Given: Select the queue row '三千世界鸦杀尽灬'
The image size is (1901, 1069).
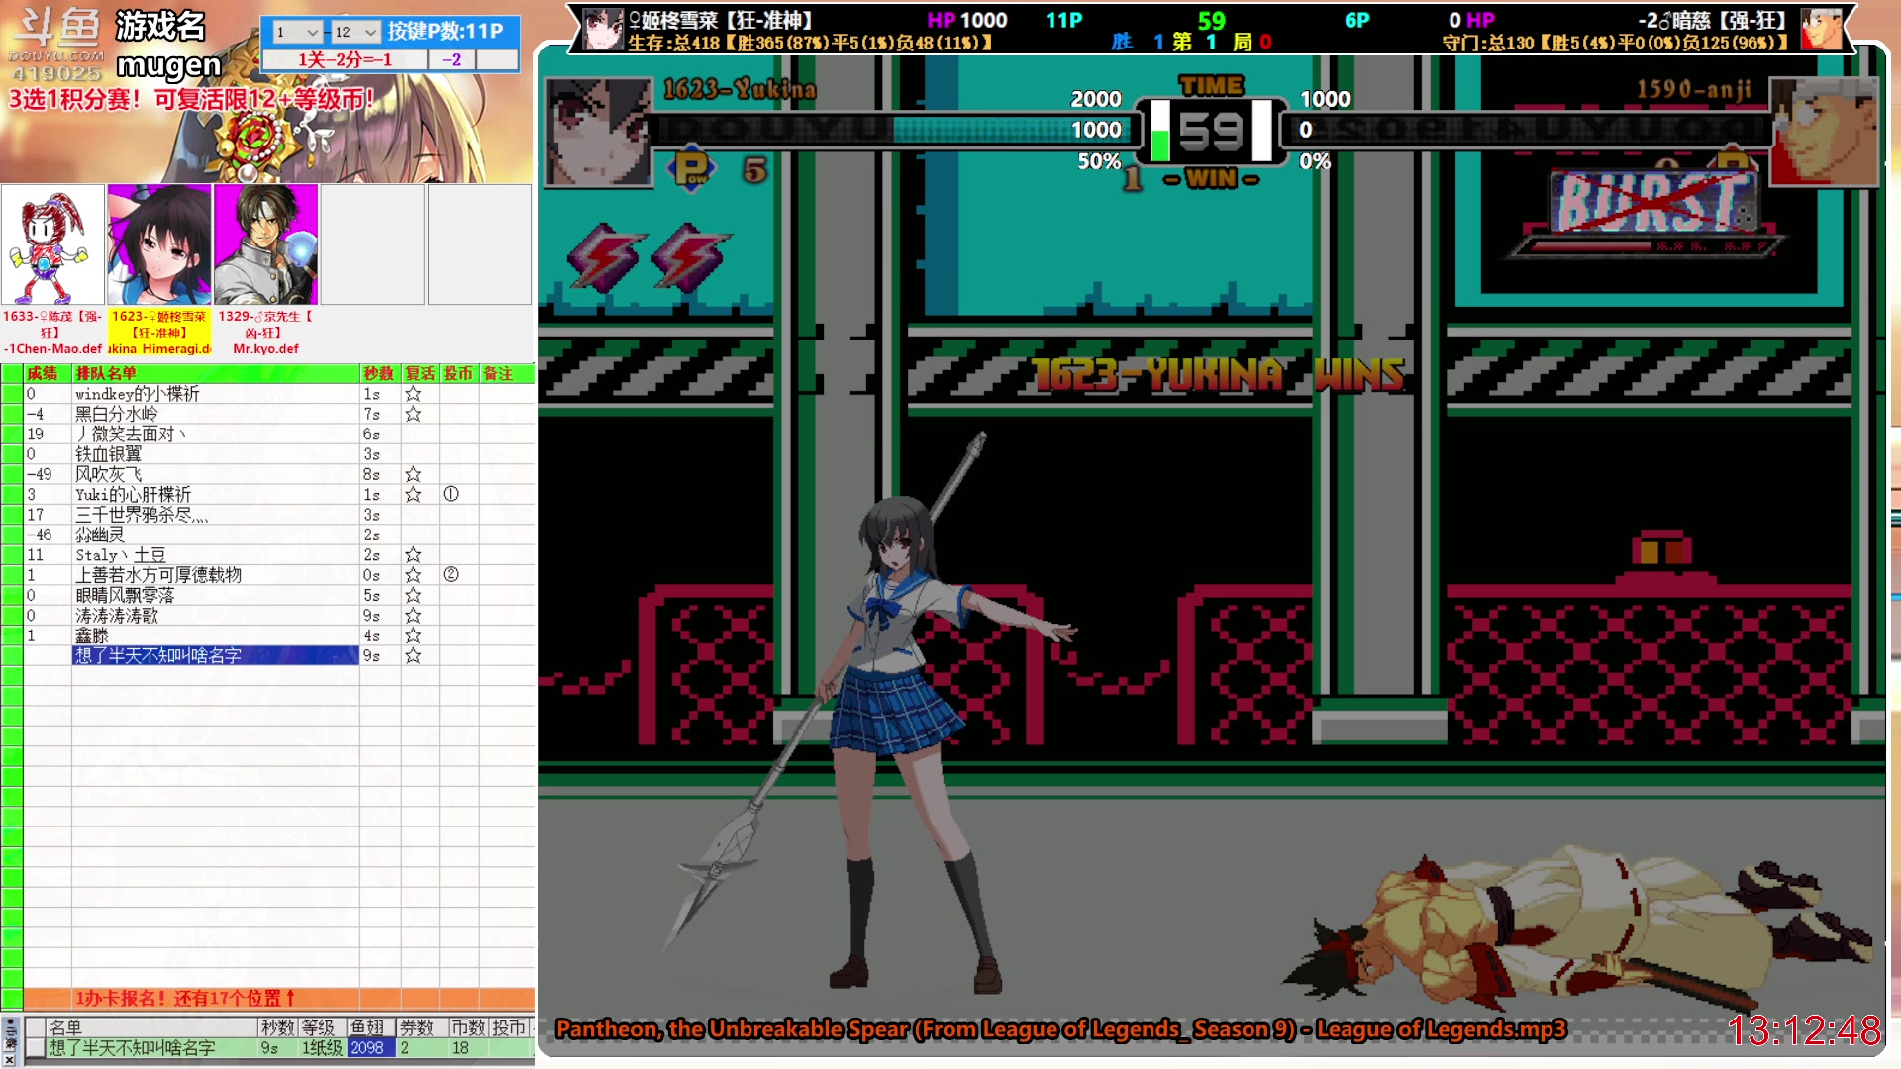Looking at the screenshot, I should point(215,515).
